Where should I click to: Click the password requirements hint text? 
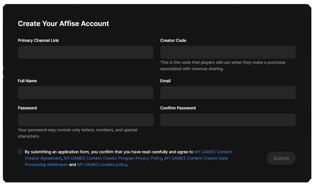(x=77, y=133)
